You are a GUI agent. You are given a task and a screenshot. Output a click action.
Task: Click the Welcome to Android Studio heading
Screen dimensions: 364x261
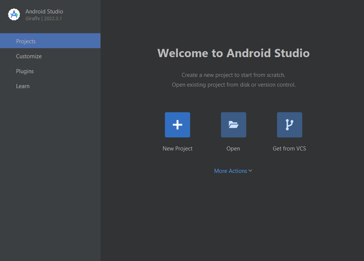point(233,53)
